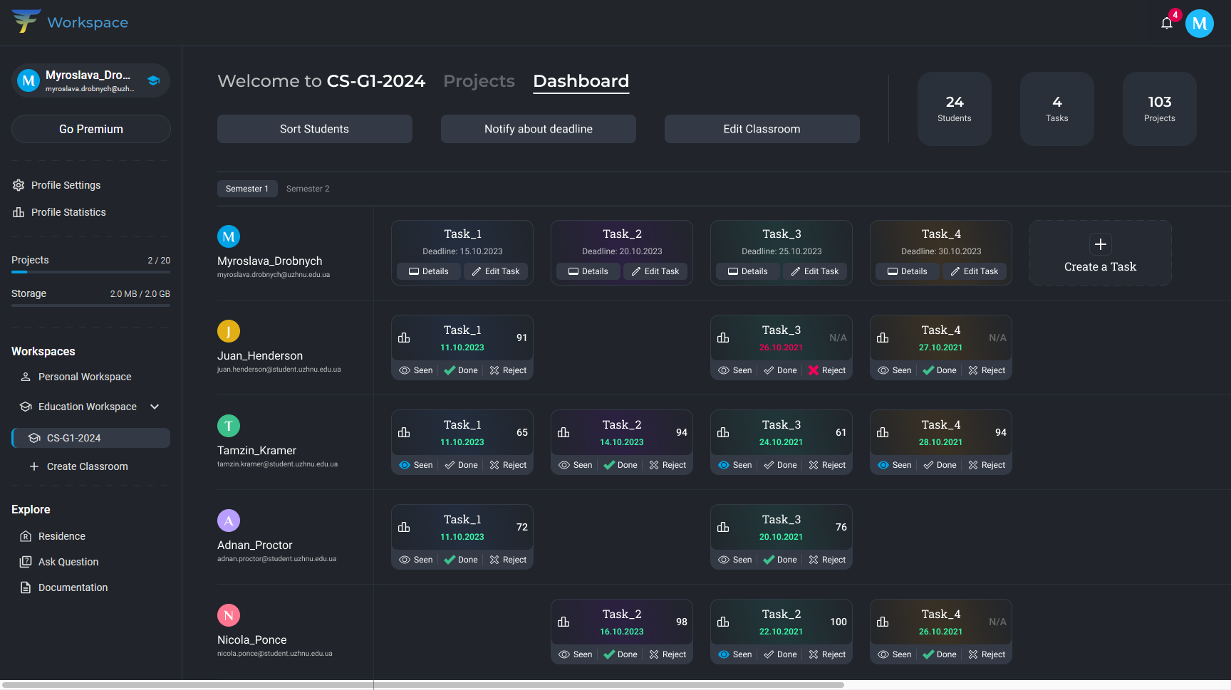Expand the Education Workspace chevron
1231x690 pixels.
155,407
